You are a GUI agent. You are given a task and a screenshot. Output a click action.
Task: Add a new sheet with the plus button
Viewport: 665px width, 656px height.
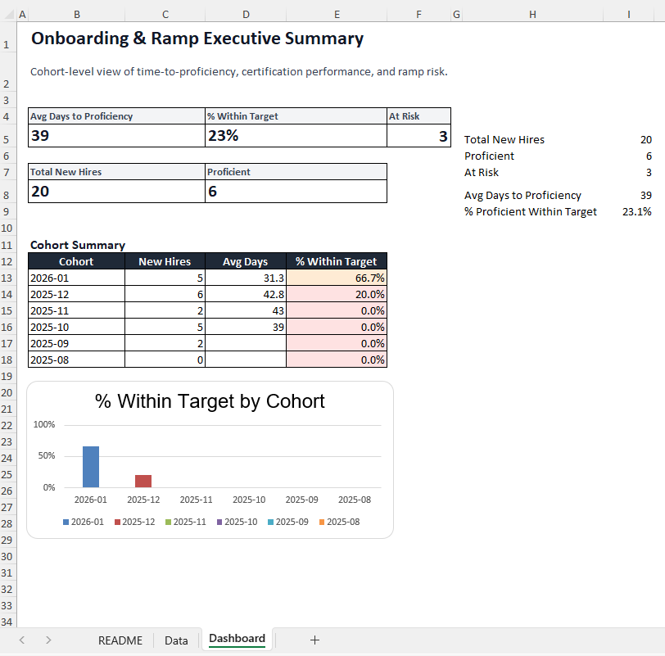[x=315, y=640]
